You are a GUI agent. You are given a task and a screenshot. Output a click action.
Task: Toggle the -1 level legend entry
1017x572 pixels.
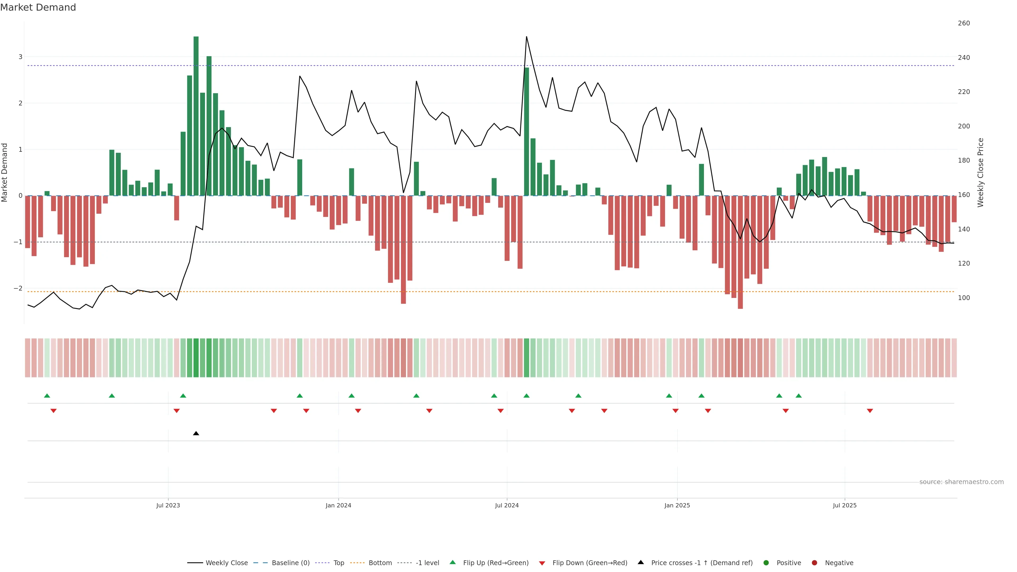(427, 563)
